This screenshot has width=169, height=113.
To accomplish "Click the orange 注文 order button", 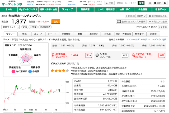I will click(x=56, y=21).
